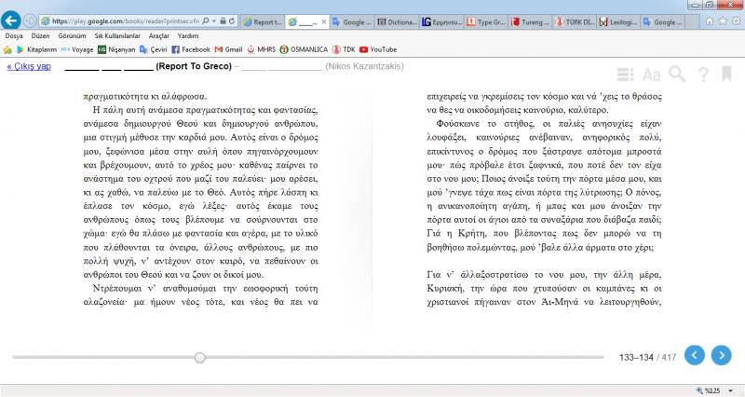Open the YouTube bookmark
Screen dimensions: 745x397
378,49
